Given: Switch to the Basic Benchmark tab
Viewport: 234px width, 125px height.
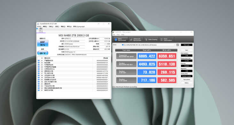Looking at the screenshot, I should point(121,40).
